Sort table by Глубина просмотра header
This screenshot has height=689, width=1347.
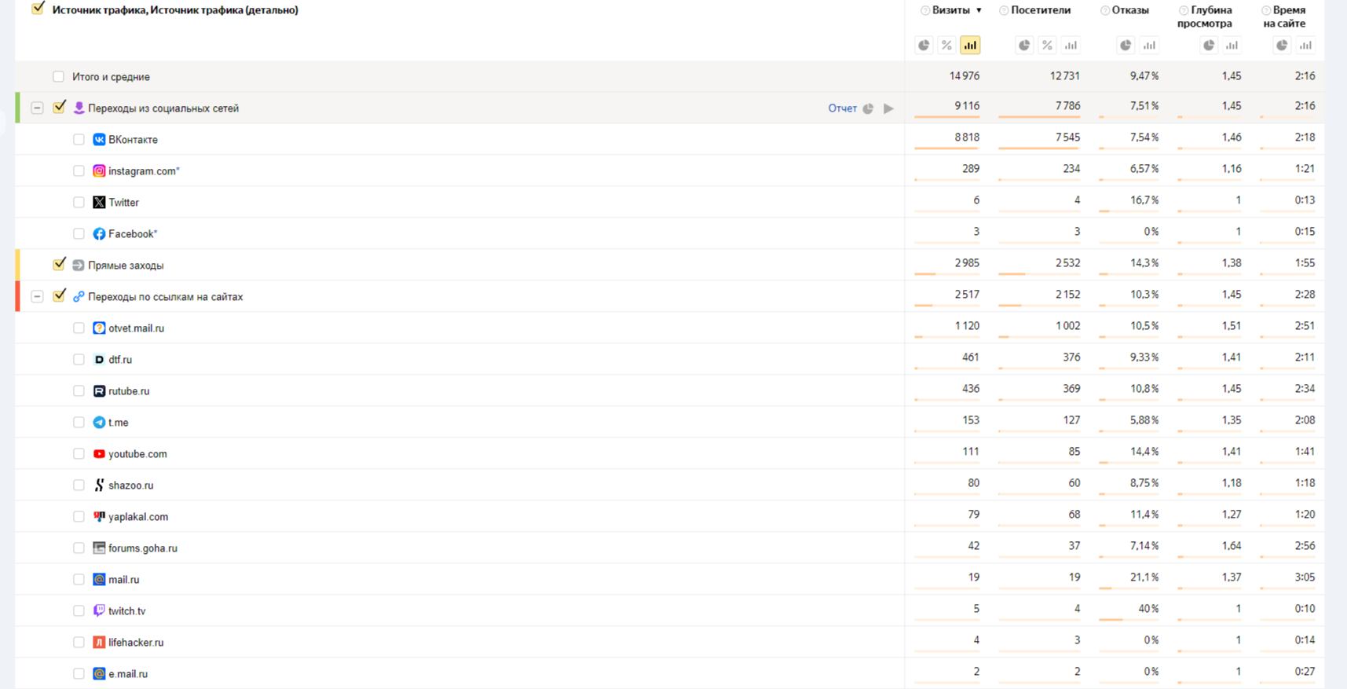[x=1205, y=16]
